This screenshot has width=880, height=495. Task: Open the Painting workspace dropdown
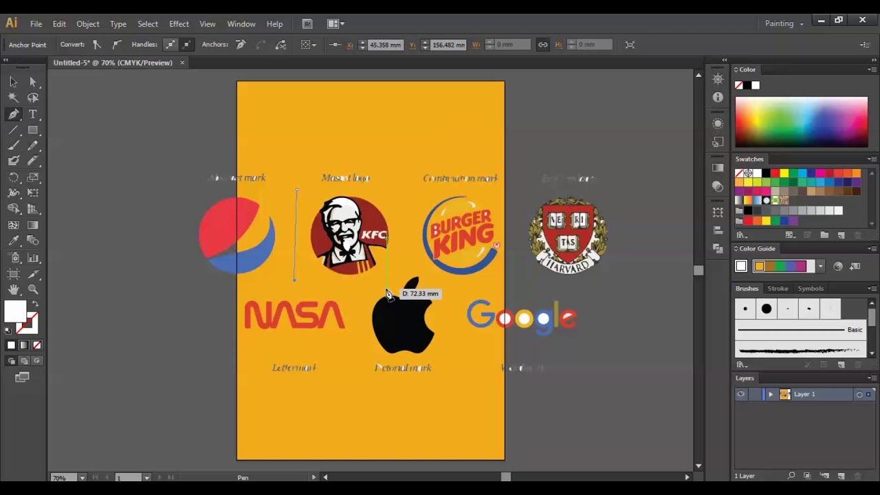coord(784,23)
